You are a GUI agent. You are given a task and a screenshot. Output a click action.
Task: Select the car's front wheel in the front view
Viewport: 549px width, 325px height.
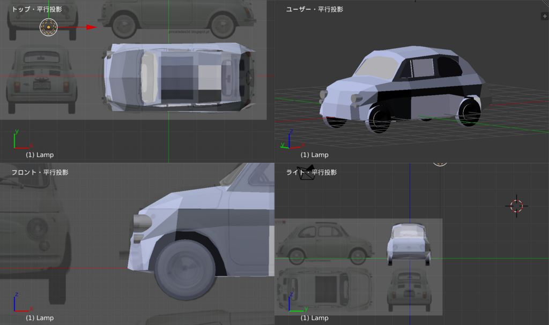[185, 269]
